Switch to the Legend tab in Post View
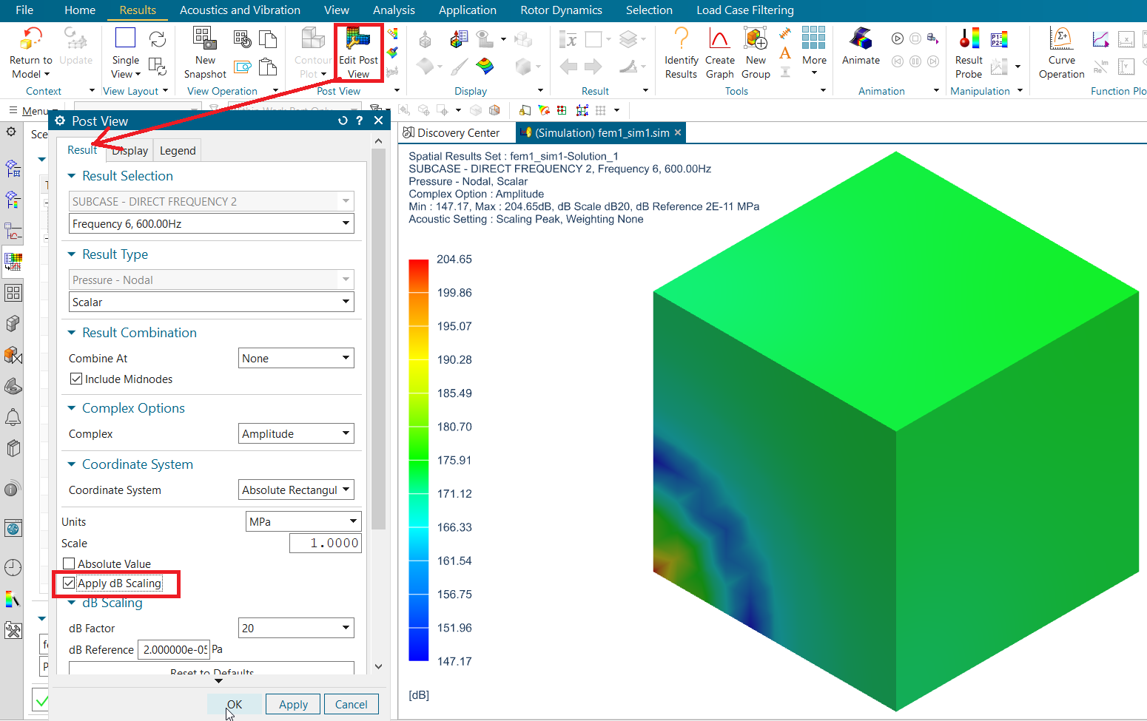 pyautogui.click(x=178, y=151)
